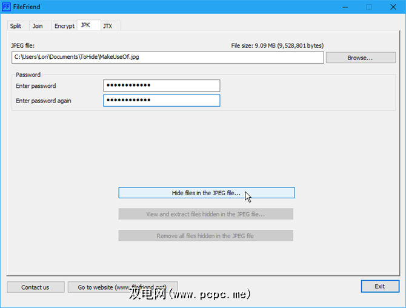Click Browse to choose a JPEG

point(361,58)
